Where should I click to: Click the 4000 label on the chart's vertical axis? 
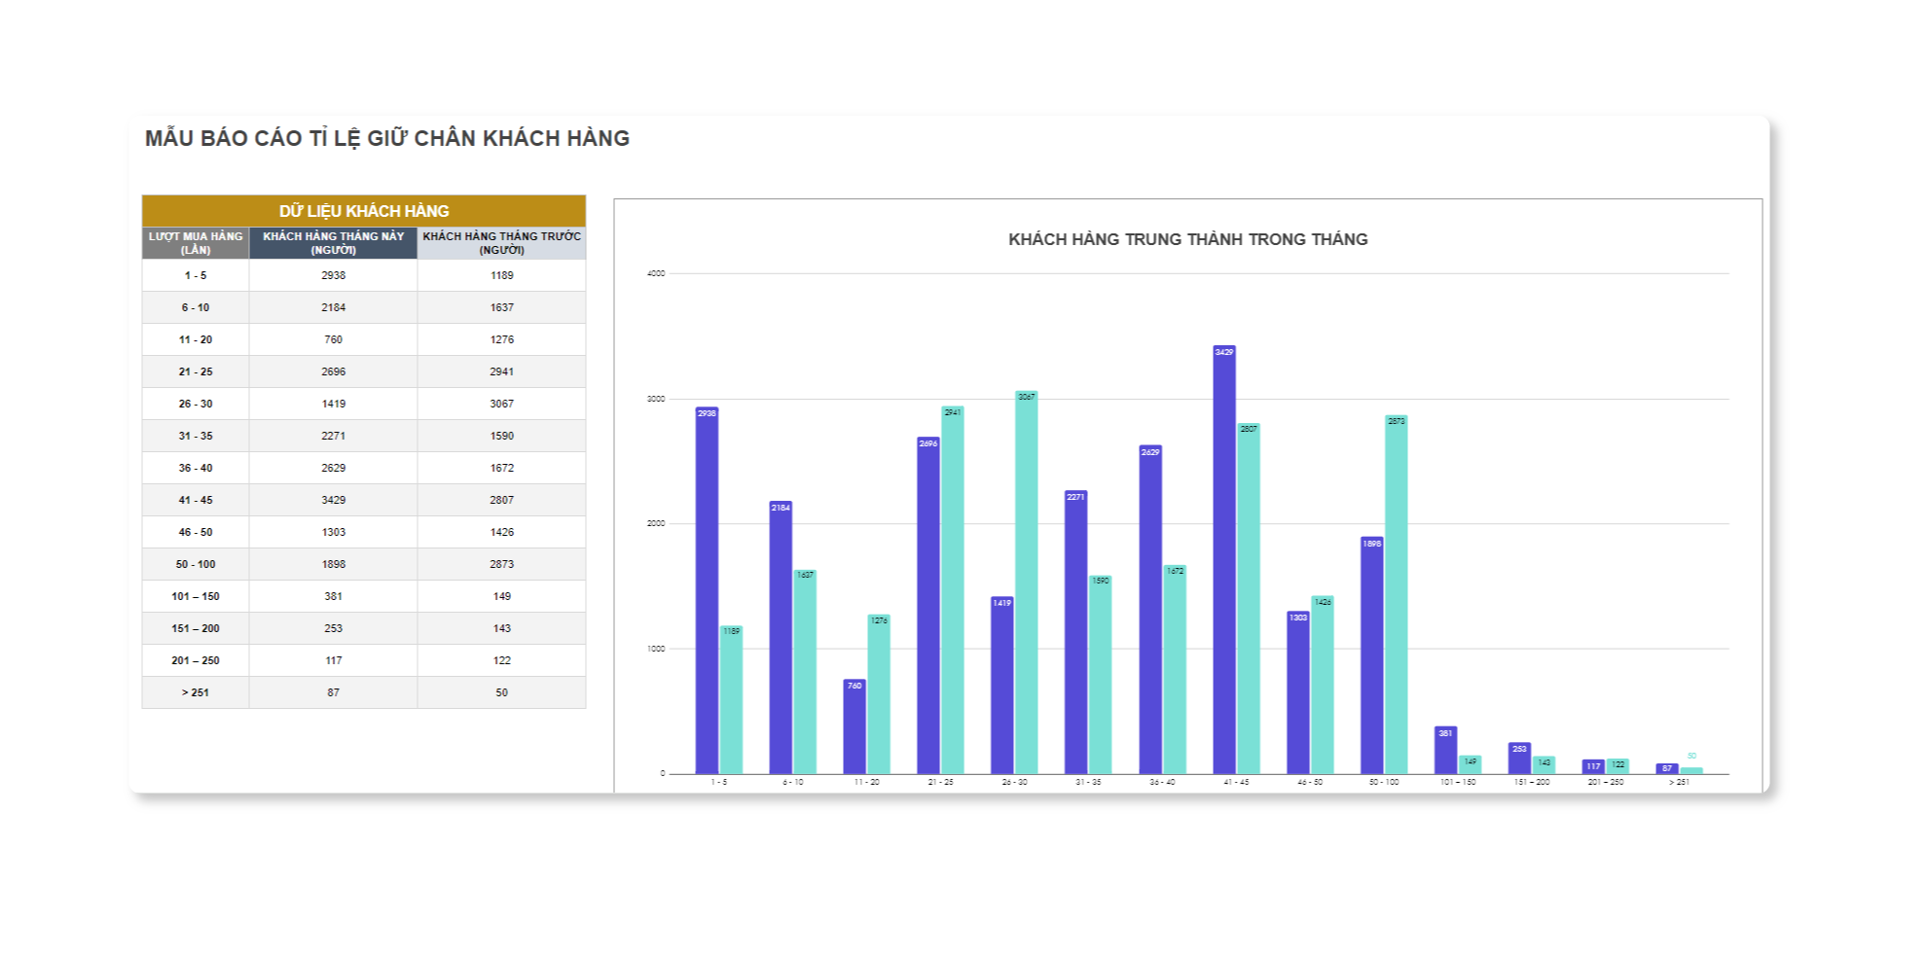pyautogui.click(x=656, y=274)
